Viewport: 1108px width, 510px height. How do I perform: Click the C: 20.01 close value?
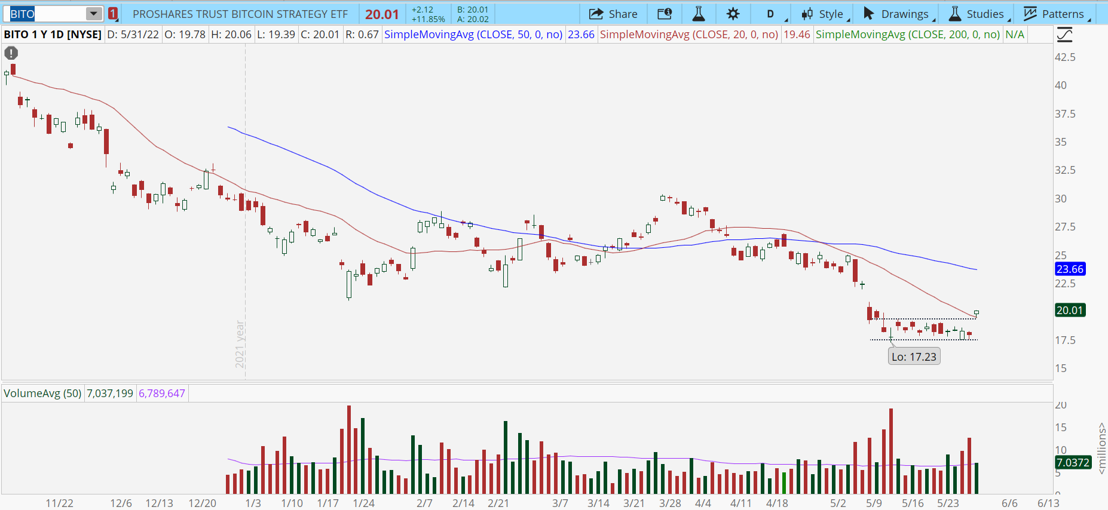[x=320, y=35]
